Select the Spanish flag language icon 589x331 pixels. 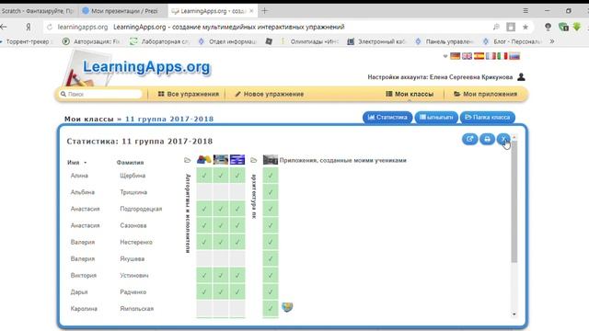point(479,56)
